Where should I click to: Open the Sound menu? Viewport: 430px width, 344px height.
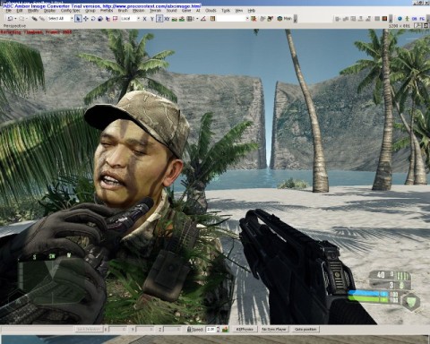[x=171, y=11]
